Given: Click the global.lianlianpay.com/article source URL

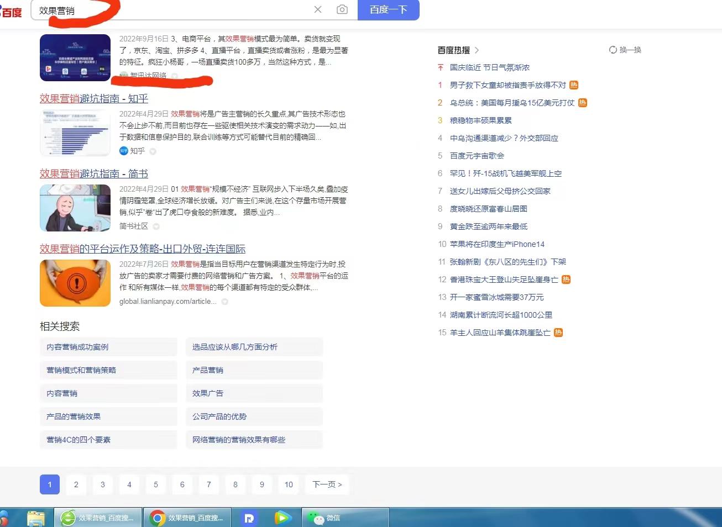Looking at the screenshot, I should (168, 302).
